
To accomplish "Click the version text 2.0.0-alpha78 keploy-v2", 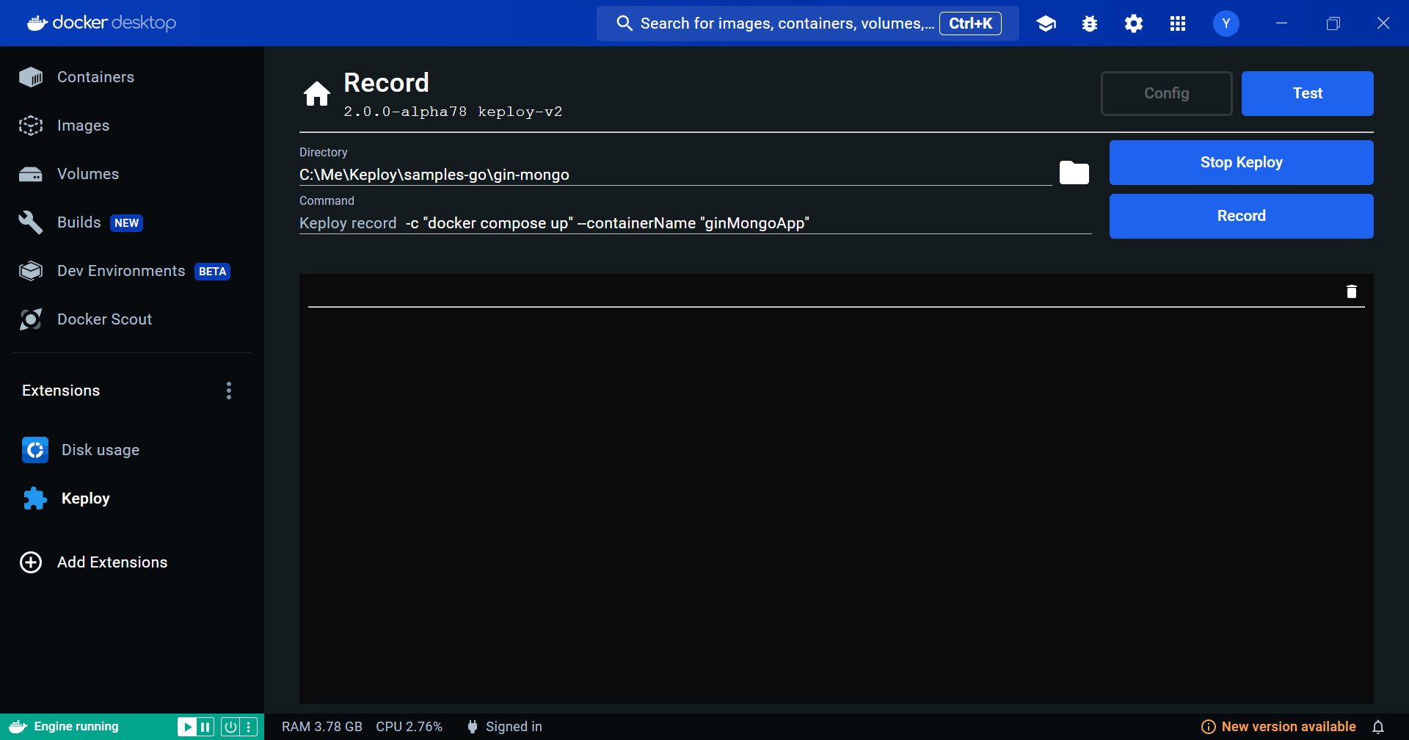I will (x=453, y=112).
